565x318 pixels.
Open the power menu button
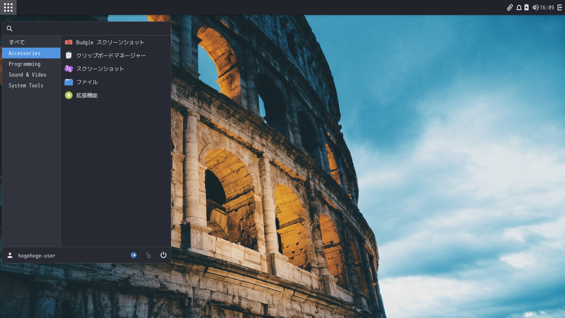[x=163, y=255]
